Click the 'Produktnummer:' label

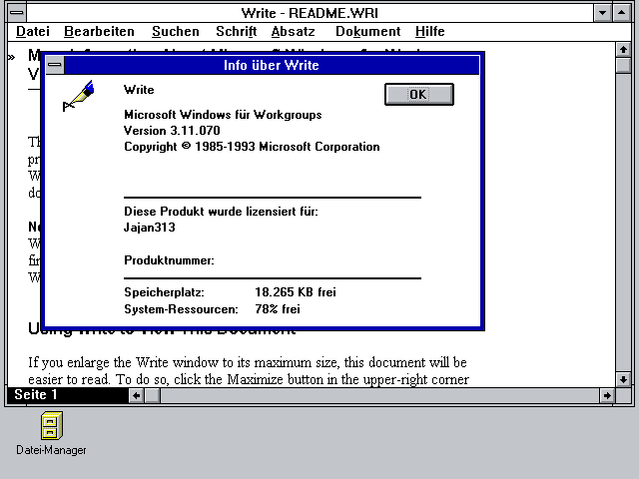click(x=169, y=260)
